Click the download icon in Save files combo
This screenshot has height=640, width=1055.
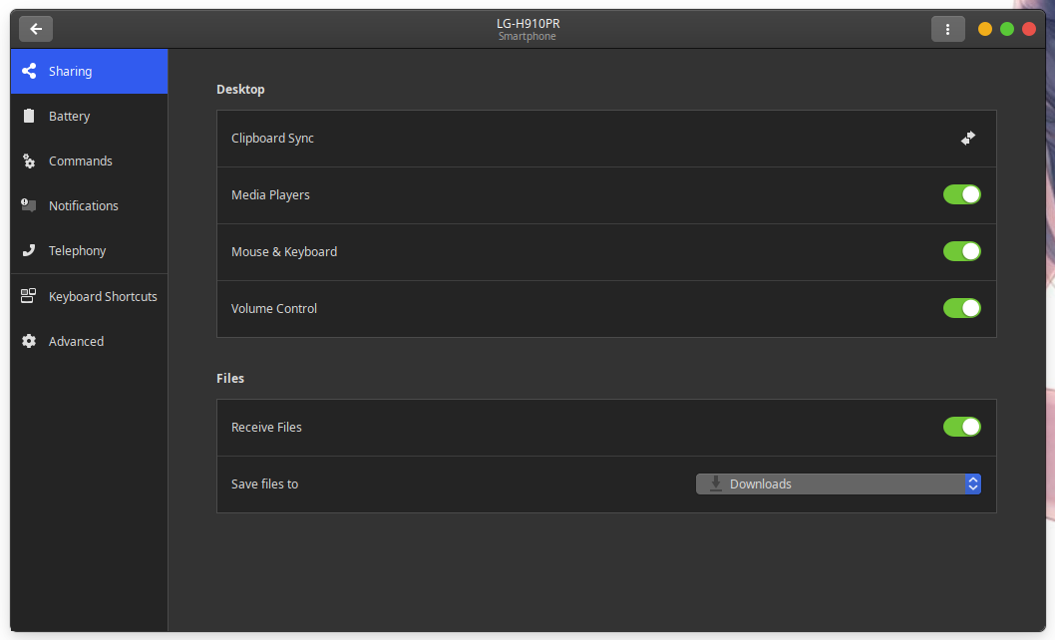[716, 483]
